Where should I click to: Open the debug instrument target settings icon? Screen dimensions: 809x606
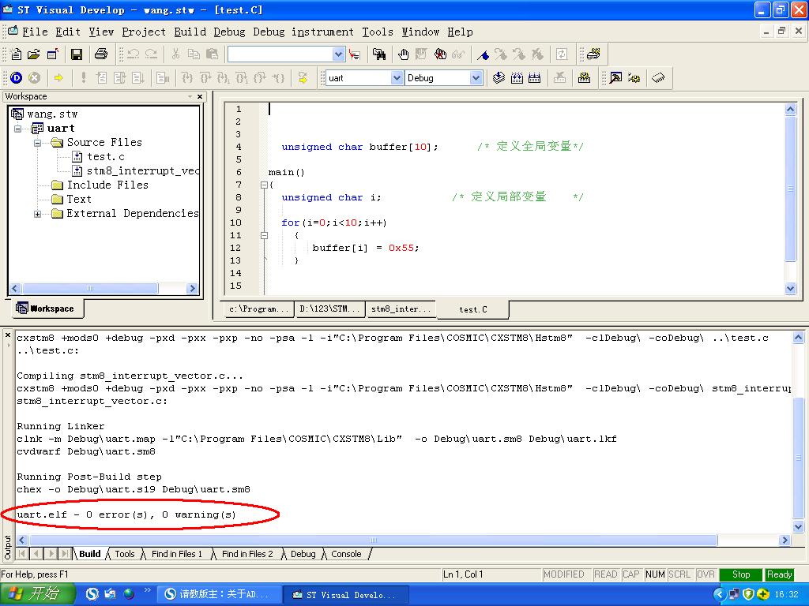tap(615, 78)
